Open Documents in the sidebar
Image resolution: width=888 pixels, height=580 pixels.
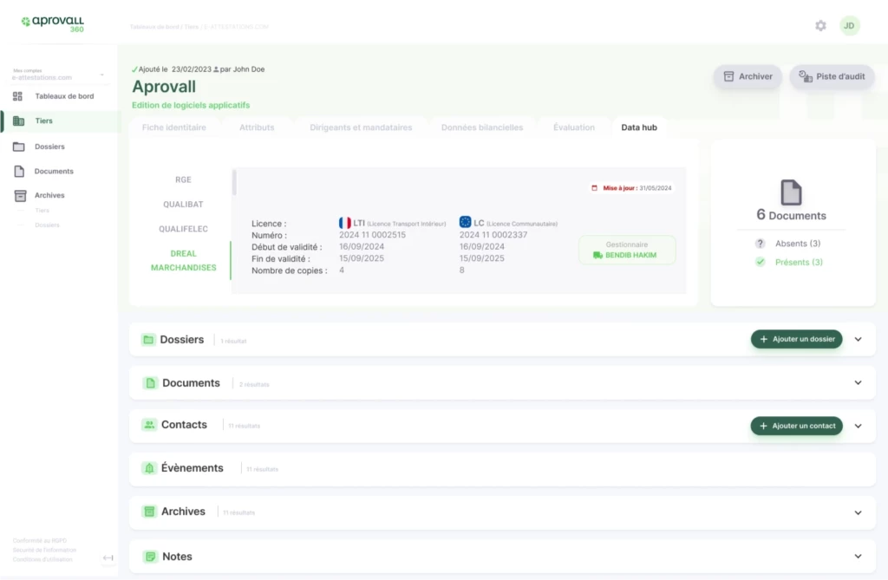[x=54, y=171]
